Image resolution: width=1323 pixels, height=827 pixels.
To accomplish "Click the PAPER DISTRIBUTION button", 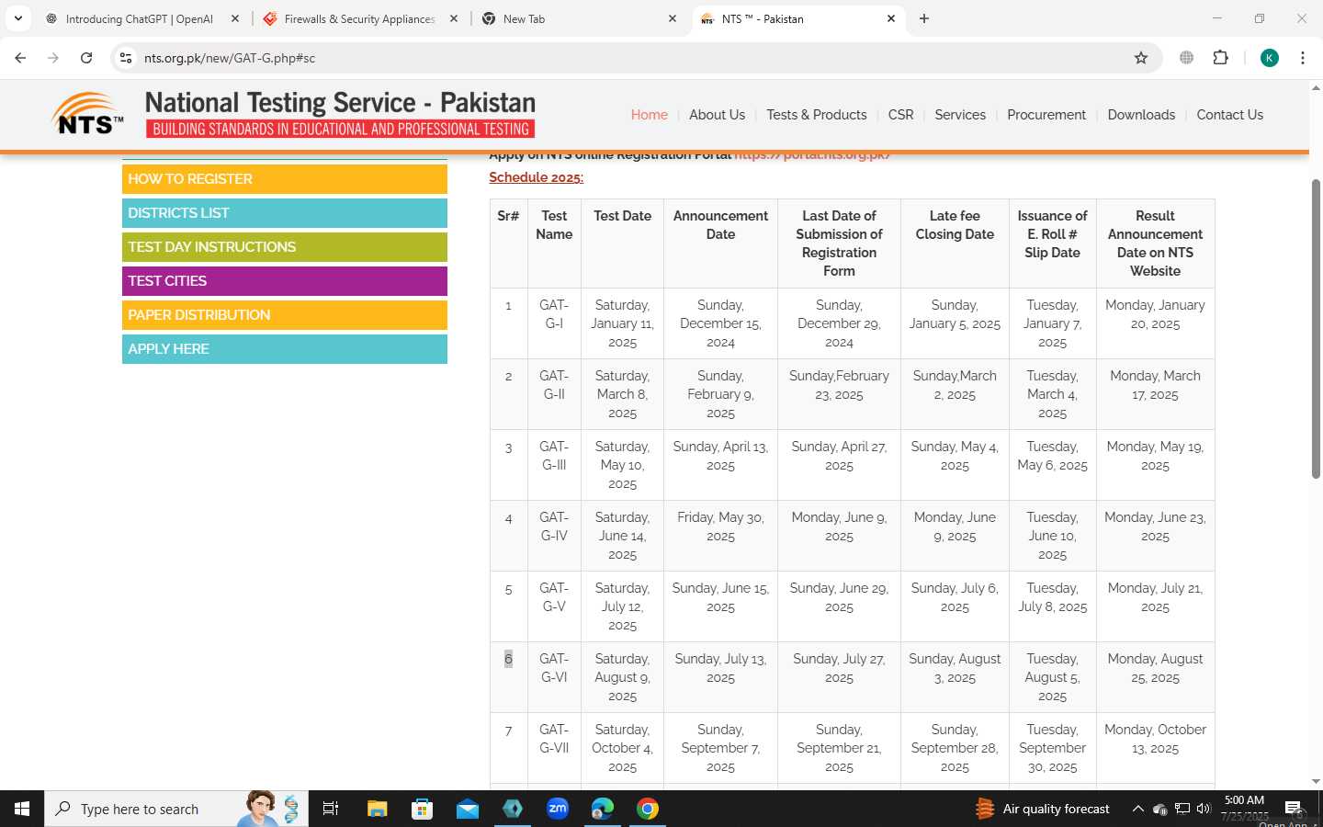I will click(x=285, y=315).
